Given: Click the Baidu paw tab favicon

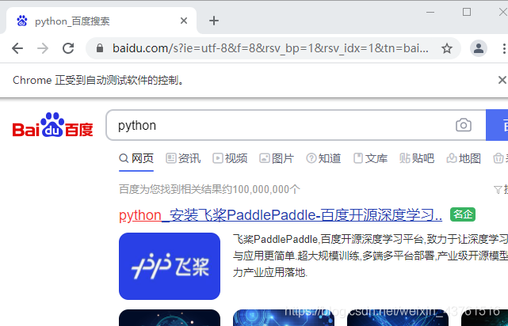Looking at the screenshot, I should click(x=22, y=21).
